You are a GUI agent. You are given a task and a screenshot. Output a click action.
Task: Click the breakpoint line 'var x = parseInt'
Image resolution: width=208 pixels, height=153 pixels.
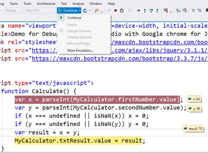(97, 99)
